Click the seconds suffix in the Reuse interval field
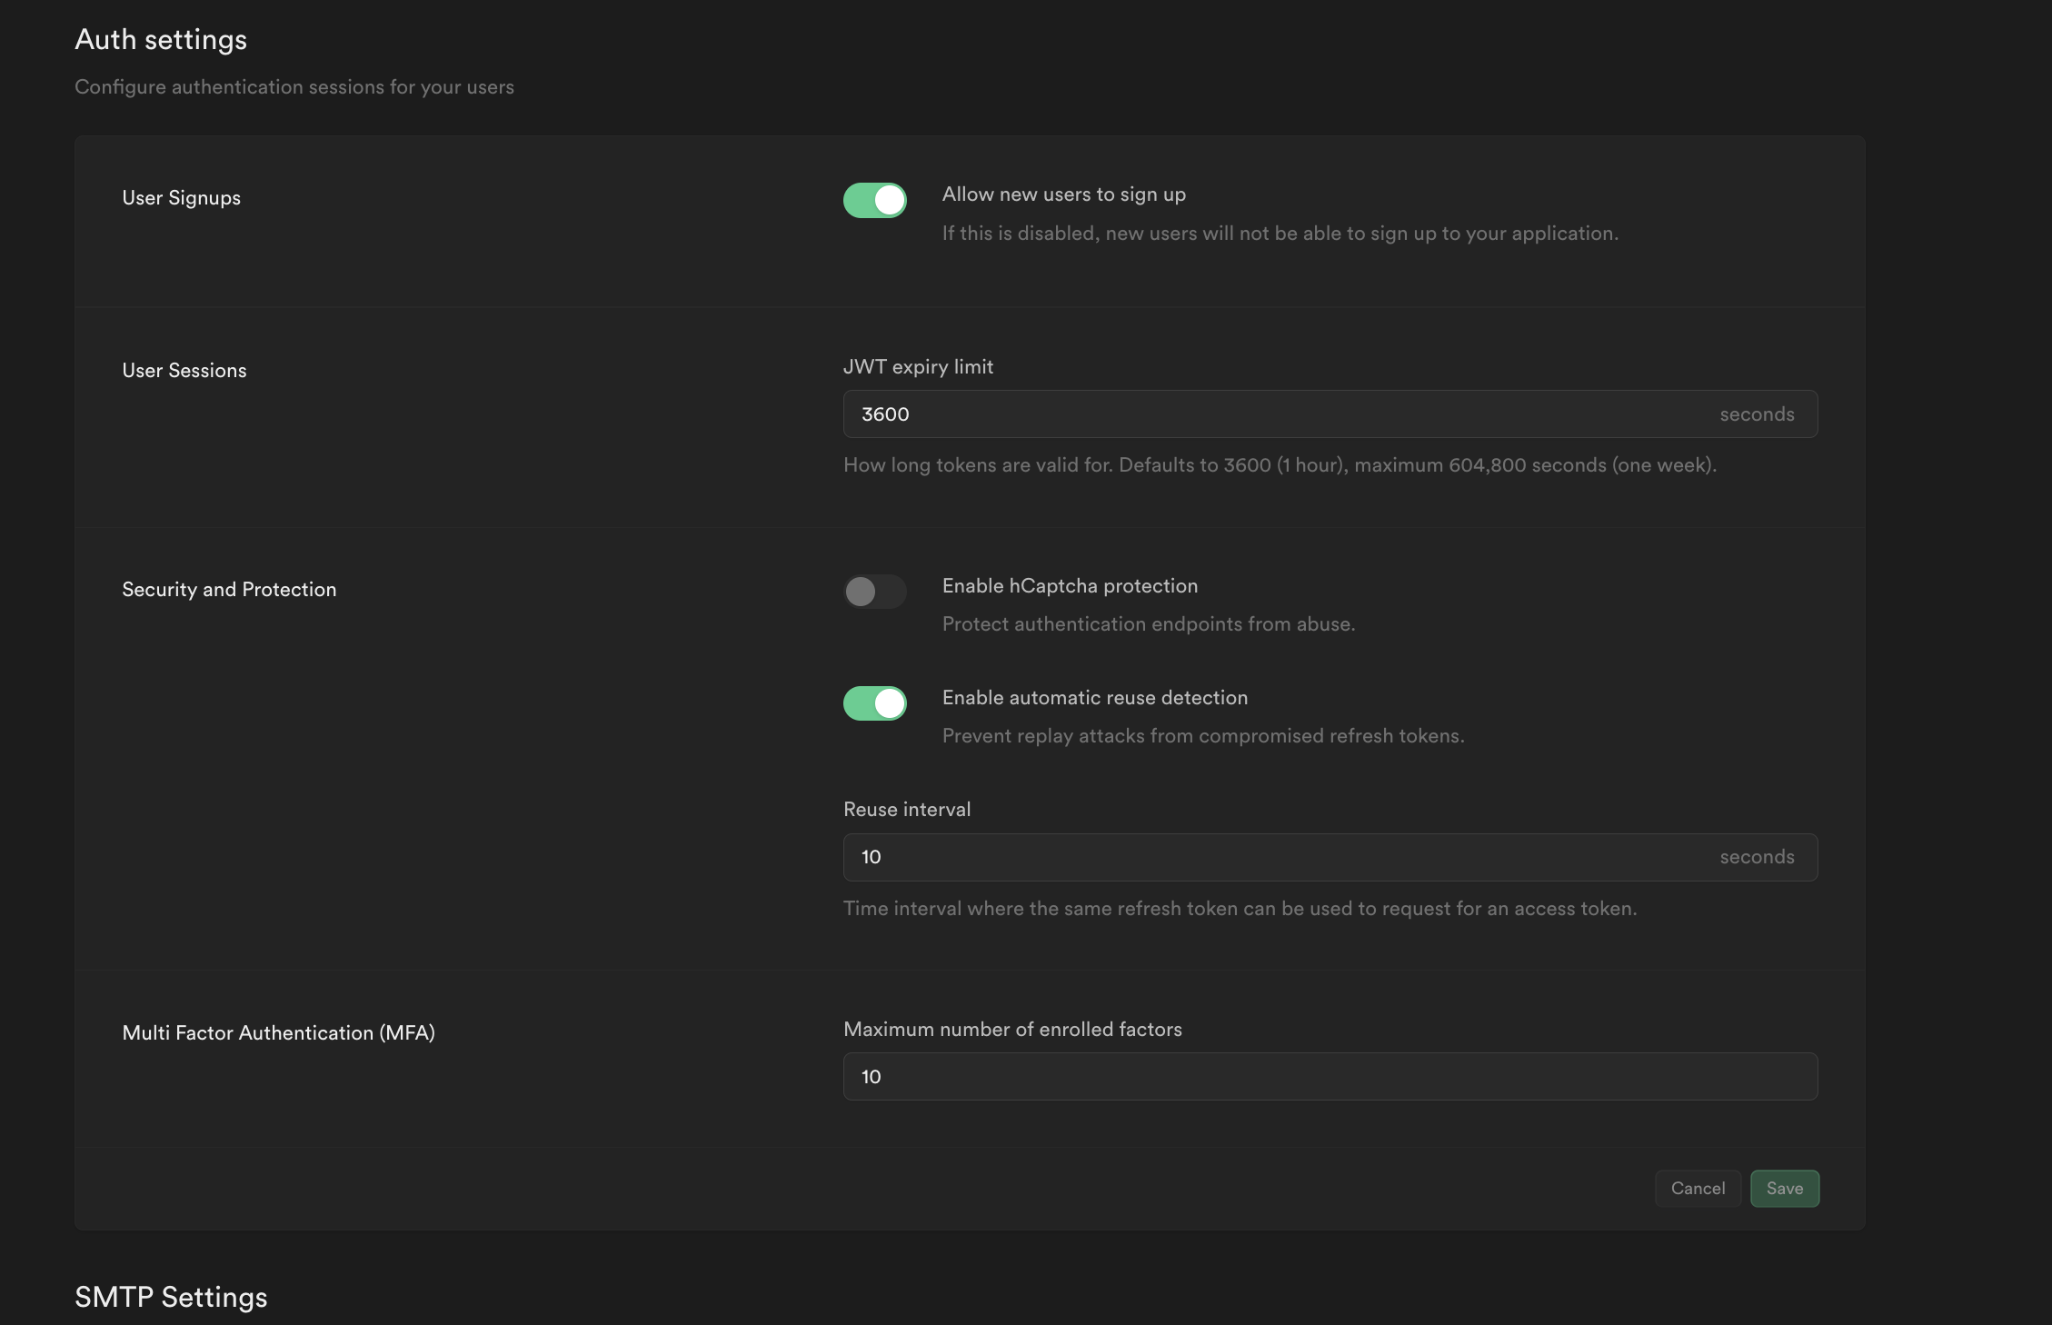The width and height of the screenshot is (2052, 1325). click(1757, 857)
